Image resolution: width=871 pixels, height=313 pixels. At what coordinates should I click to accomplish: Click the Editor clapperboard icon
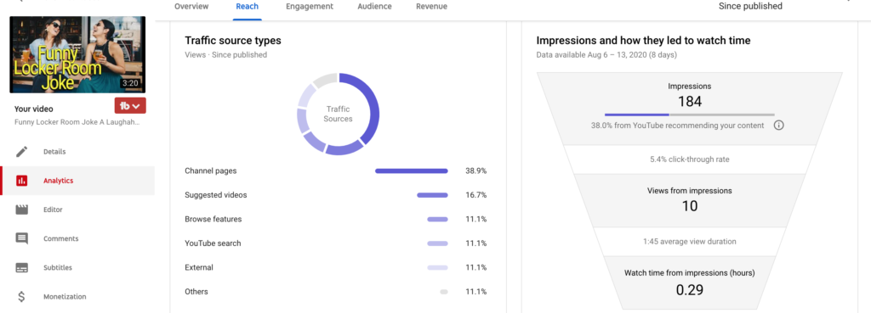pos(21,210)
